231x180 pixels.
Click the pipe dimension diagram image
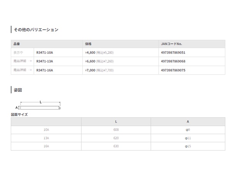pyautogui.click(x=38, y=105)
